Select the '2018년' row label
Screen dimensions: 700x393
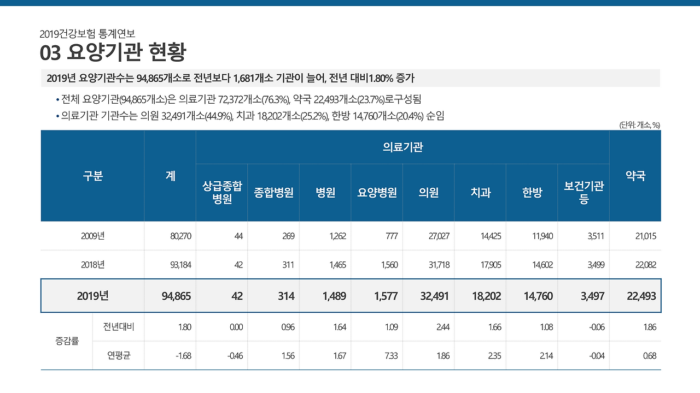[x=92, y=265]
